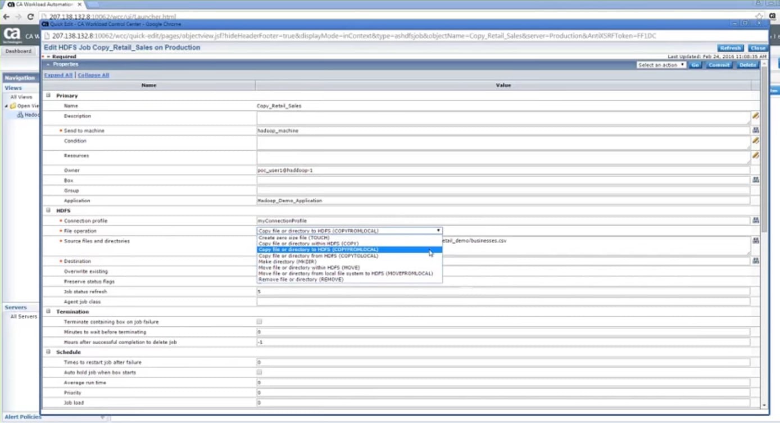Click the Go button

[695, 65]
